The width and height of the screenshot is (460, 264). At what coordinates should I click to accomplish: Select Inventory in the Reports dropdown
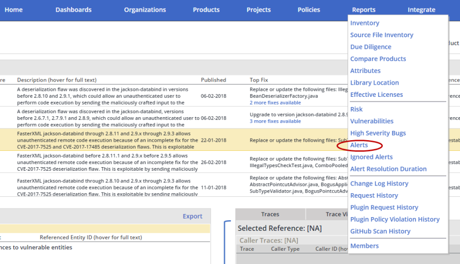(364, 23)
